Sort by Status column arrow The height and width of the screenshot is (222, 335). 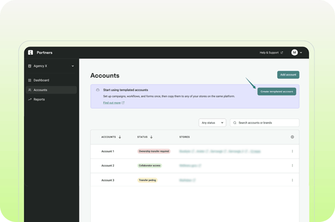[x=151, y=137]
